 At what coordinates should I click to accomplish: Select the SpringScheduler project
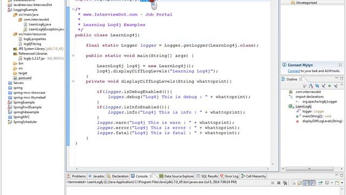pos(25,122)
